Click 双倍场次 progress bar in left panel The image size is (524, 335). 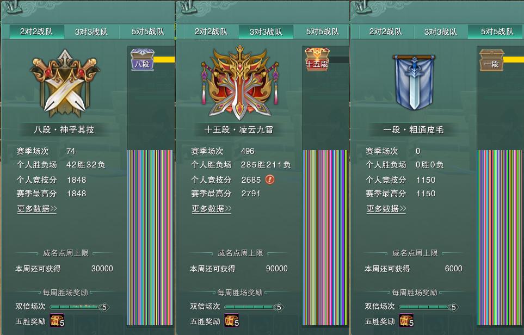79,307
